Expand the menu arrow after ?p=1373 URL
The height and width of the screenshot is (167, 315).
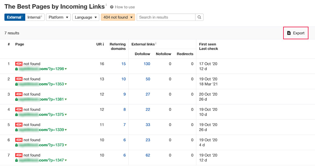[x=66, y=145]
